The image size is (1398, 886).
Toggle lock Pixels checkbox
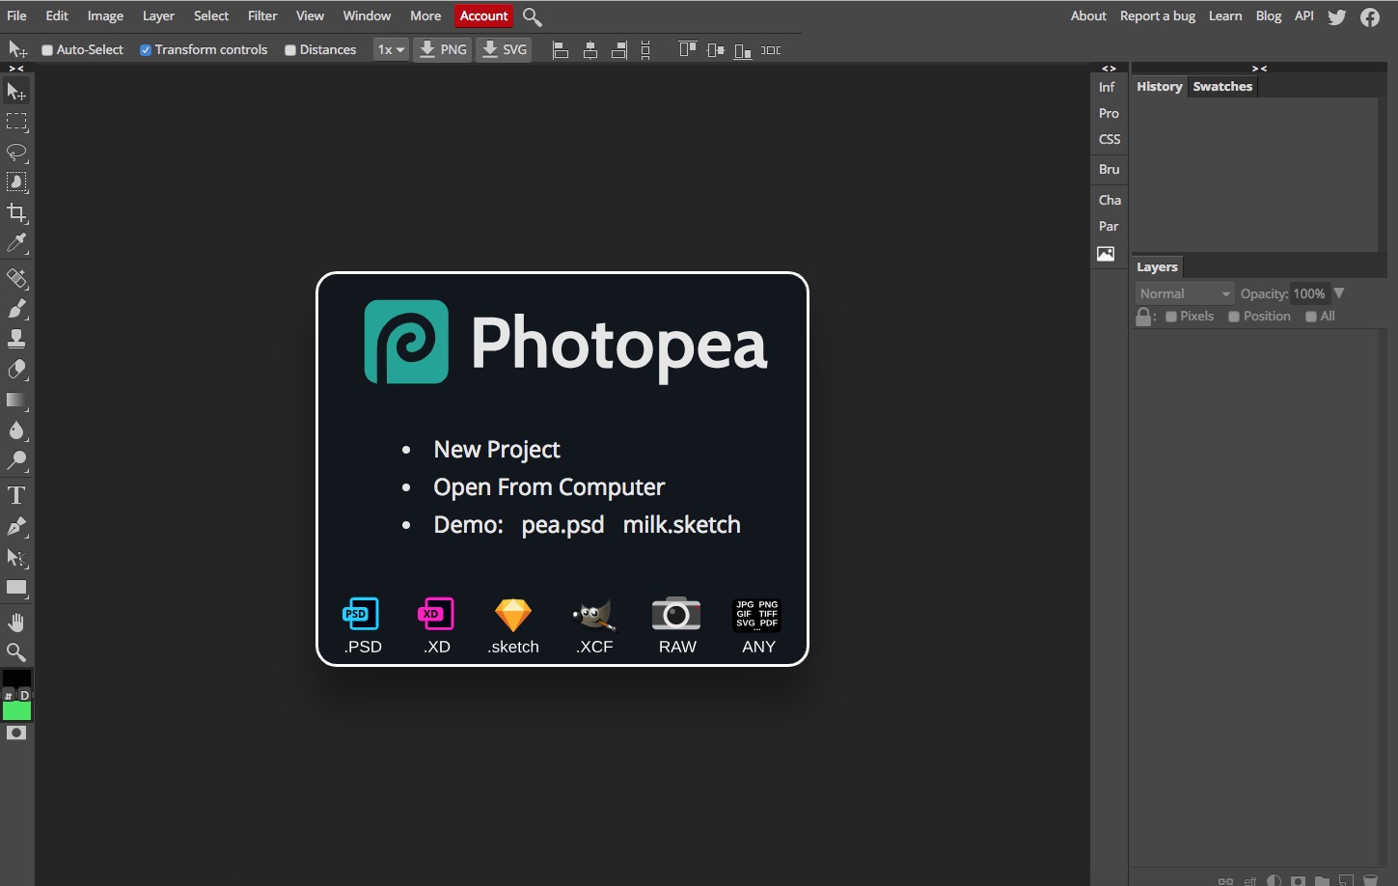(x=1171, y=317)
